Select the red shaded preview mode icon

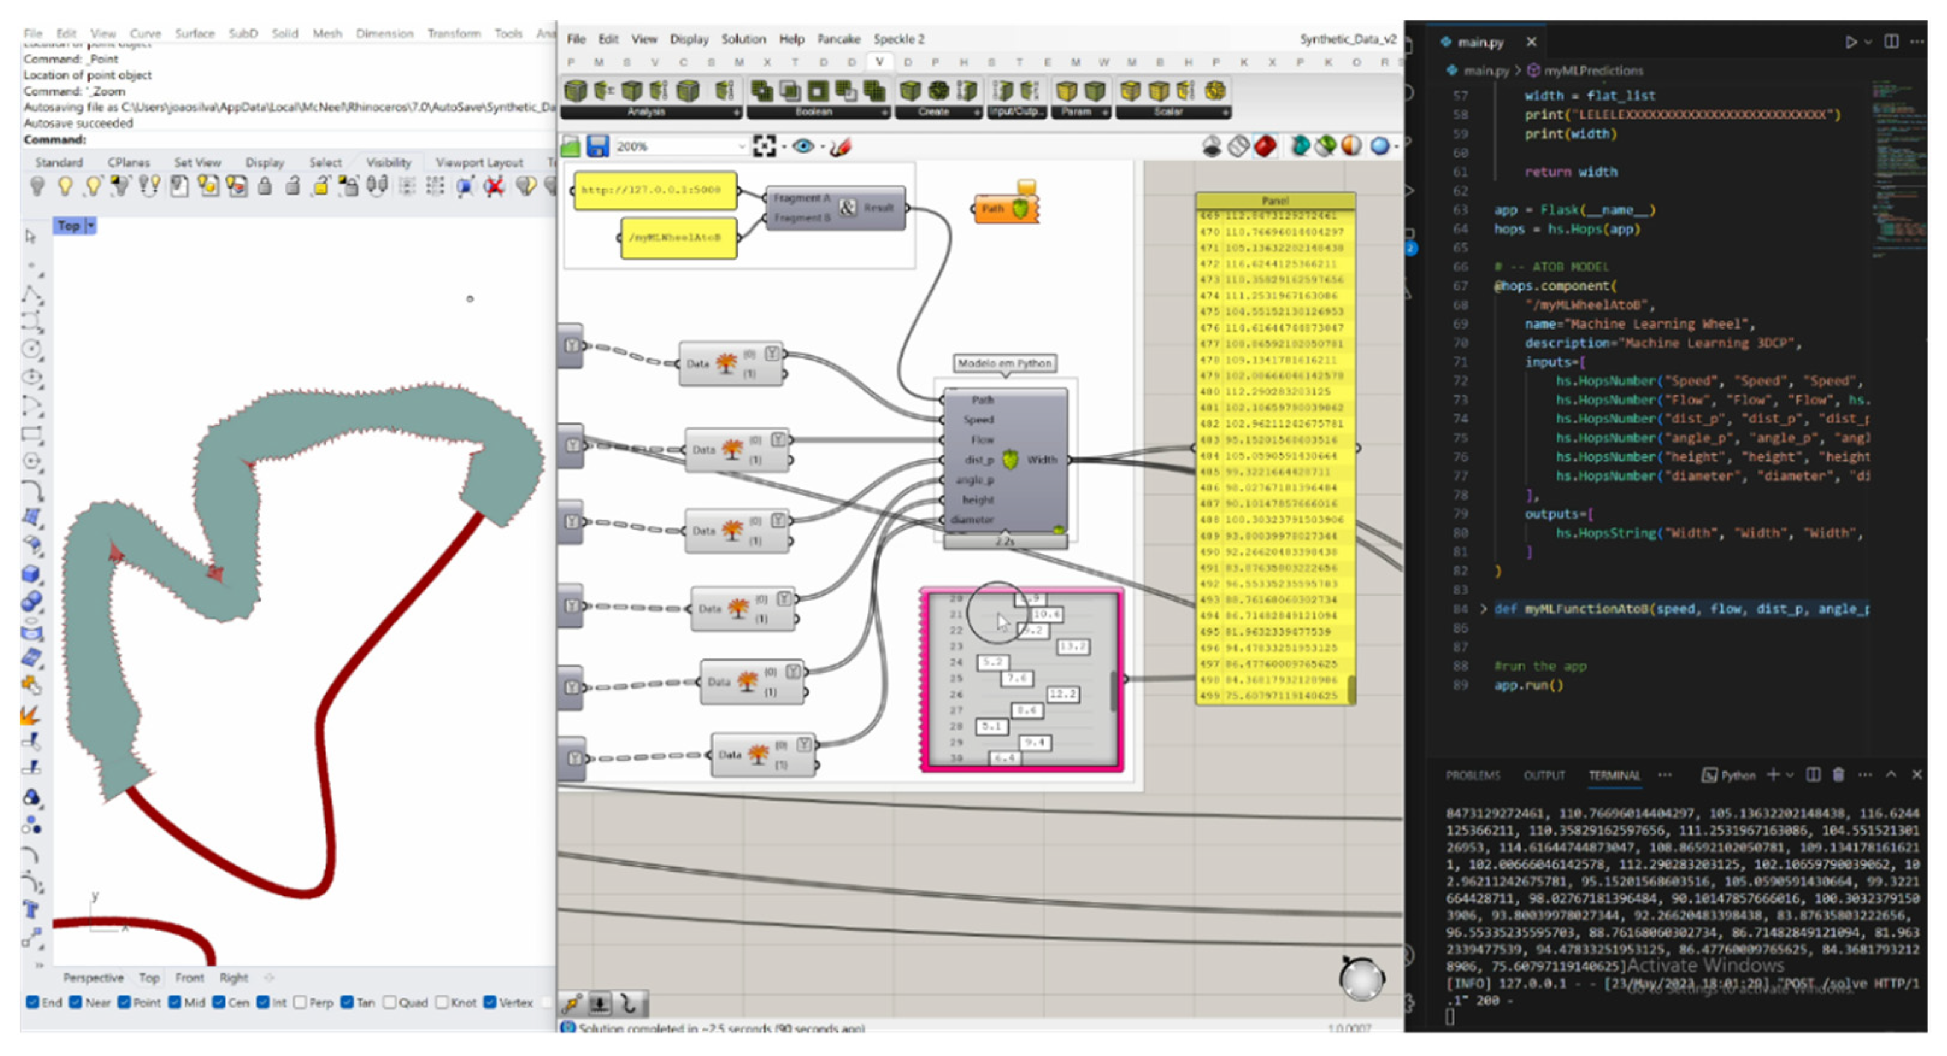coord(1265,146)
